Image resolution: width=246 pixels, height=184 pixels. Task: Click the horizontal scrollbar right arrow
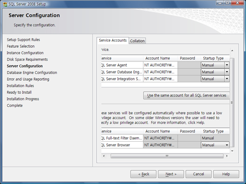pyautogui.click(x=227, y=156)
